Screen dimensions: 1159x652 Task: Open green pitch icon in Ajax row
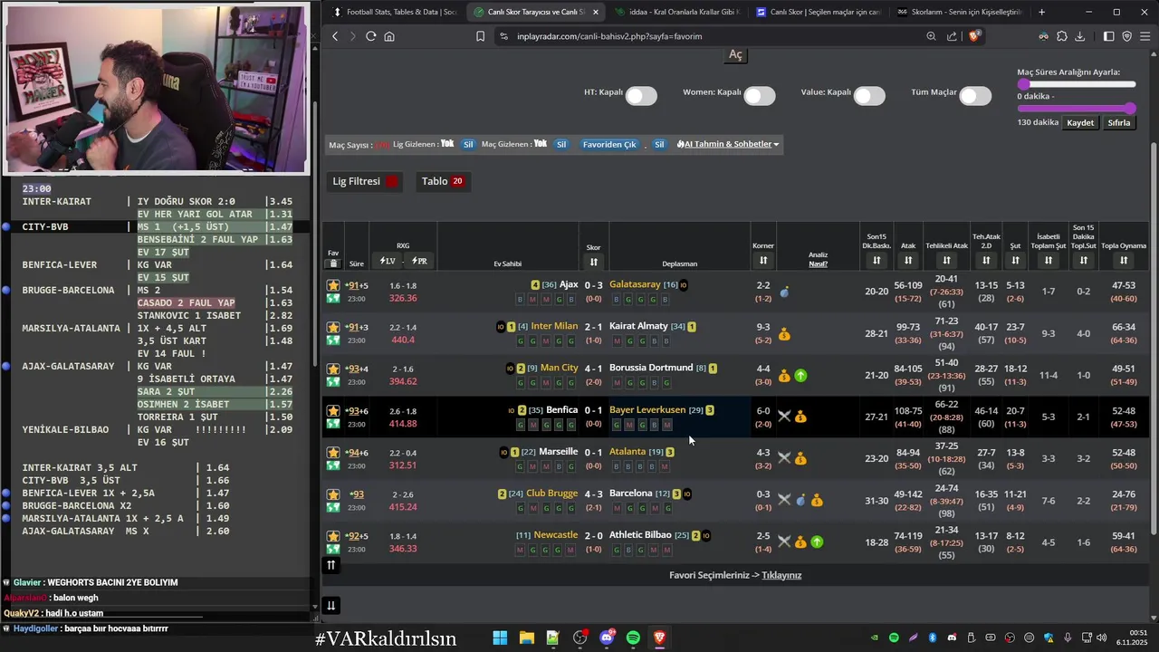click(333, 299)
